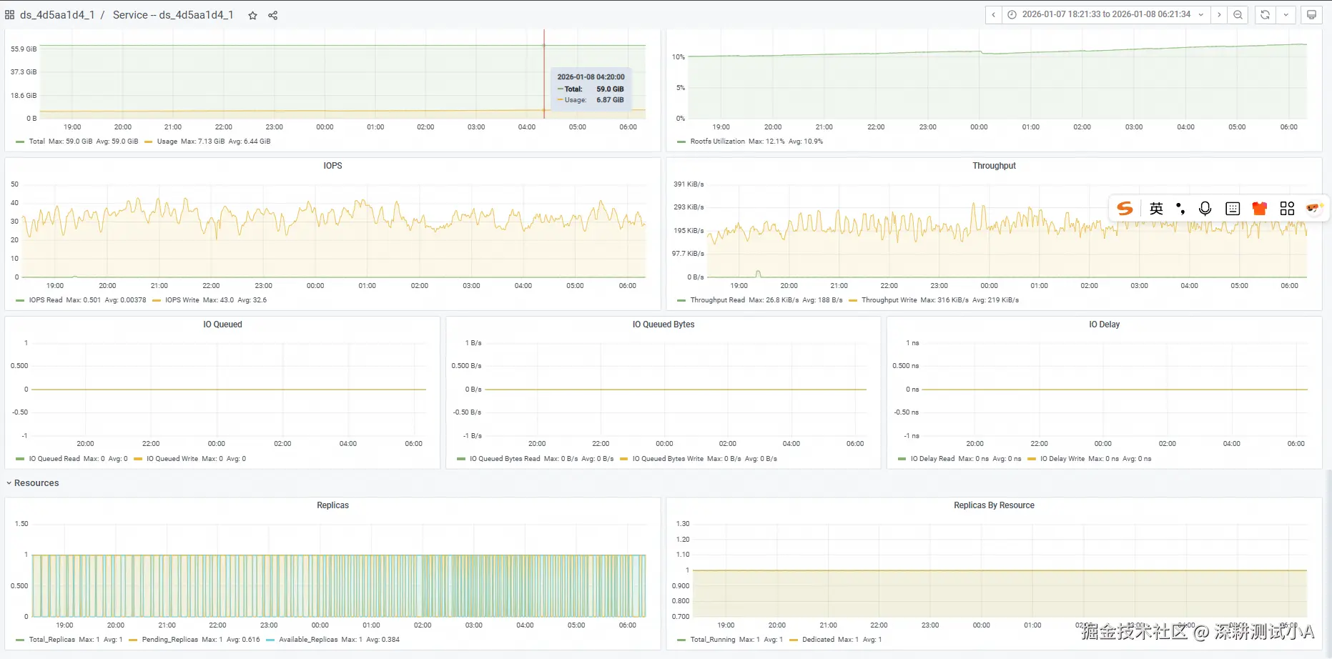1332x659 pixels.
Task: Click the Sogou S logo icon
Action: [x=1125, y=208]
